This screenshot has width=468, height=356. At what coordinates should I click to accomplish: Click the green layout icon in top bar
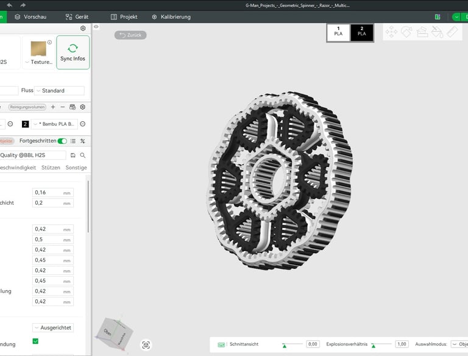coord(438,17)
